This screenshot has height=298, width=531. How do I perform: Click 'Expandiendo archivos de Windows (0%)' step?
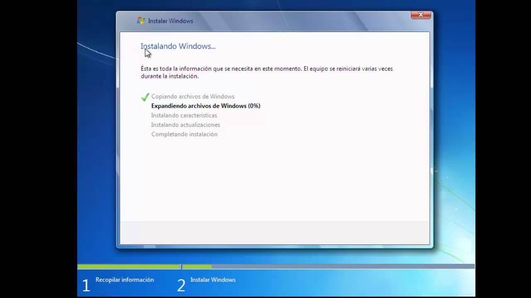pyautogui.click(x=206, y=106)
